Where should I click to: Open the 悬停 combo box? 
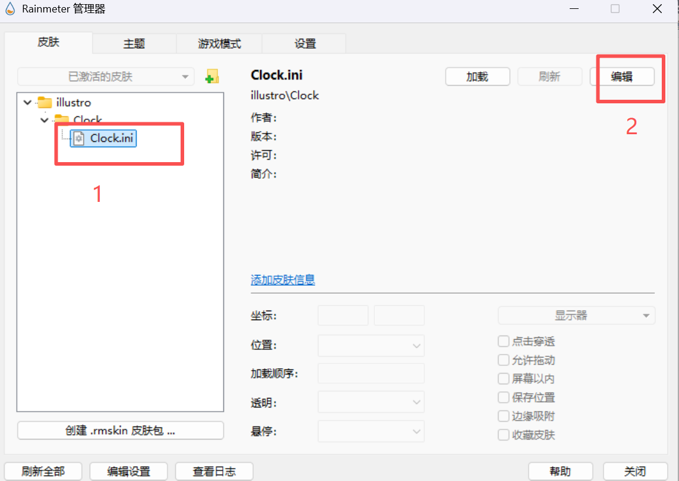pos(371,431)
